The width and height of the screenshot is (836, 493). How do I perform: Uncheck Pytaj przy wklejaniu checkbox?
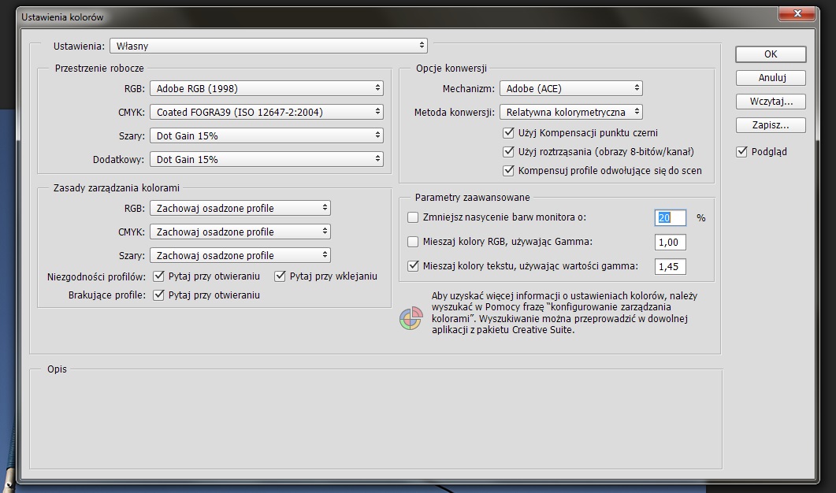point(280,276)
